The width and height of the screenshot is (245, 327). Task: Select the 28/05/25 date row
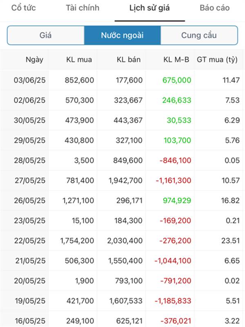tap(122, 160)
